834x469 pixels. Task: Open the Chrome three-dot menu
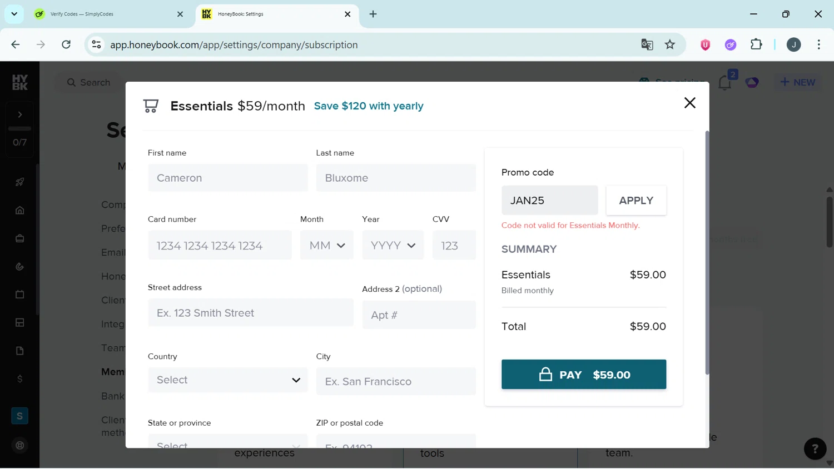(819, 44)
